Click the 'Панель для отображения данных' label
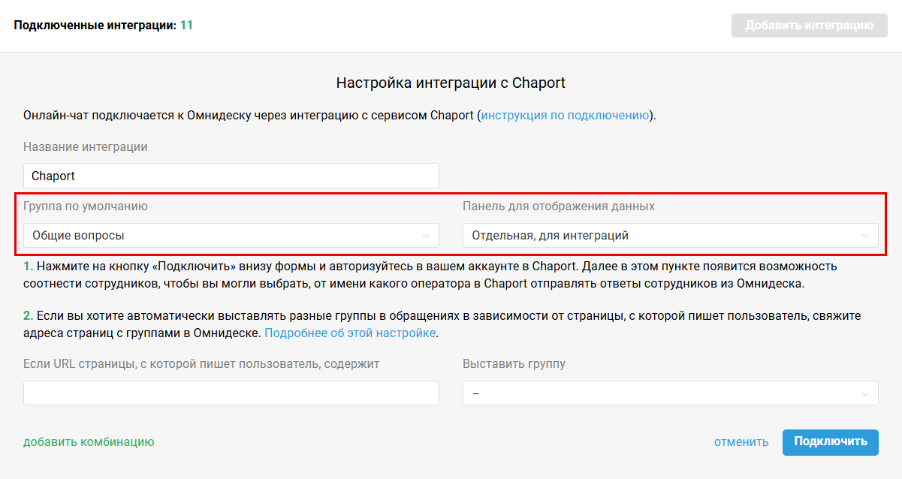This screenshot has width=902, height=479. [x=559, y=206]
